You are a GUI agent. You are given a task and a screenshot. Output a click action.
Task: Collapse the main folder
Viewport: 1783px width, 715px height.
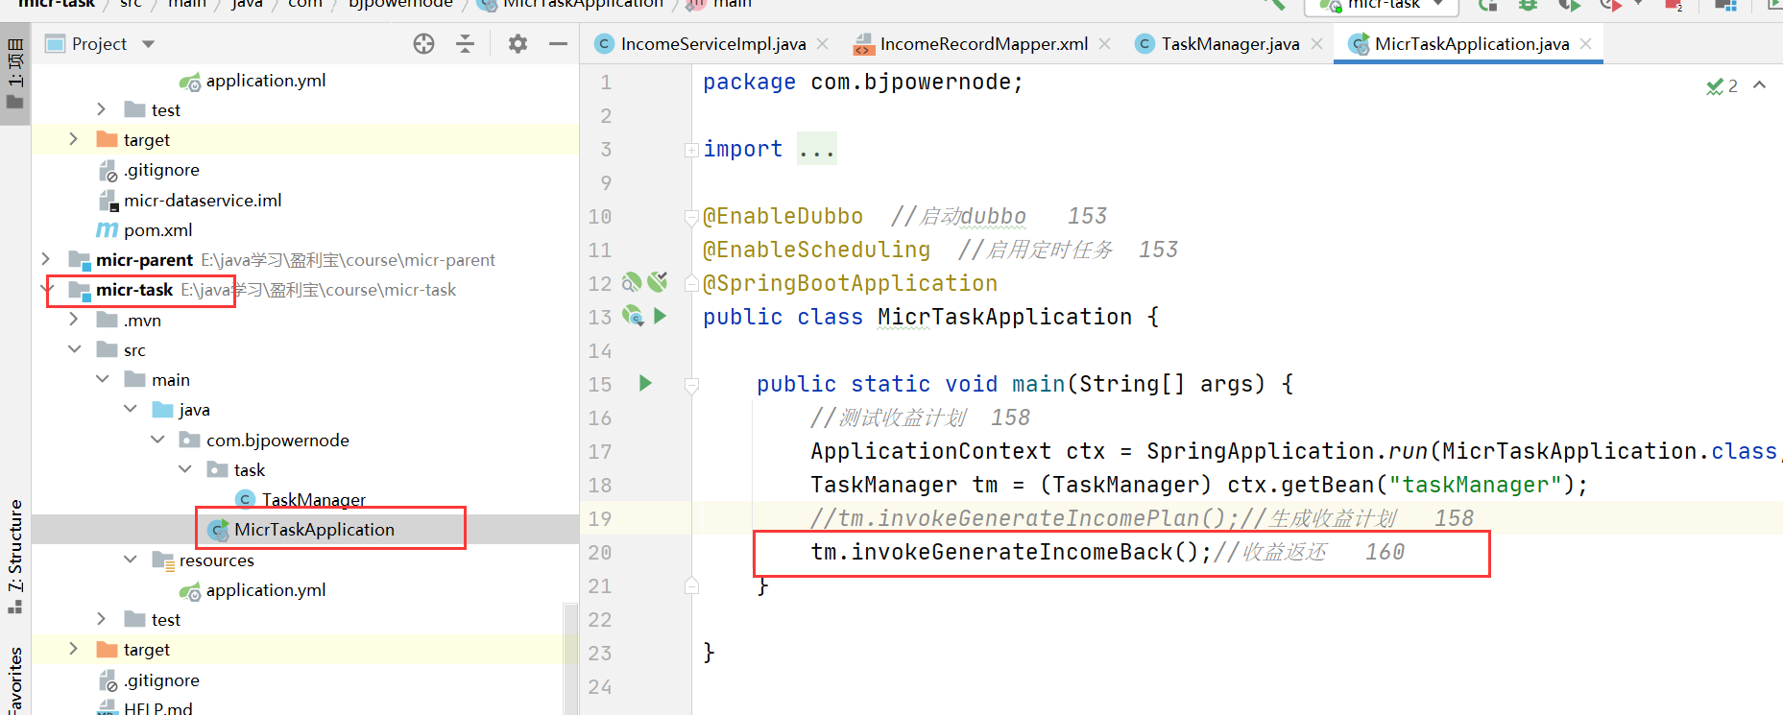click(x=102, y=379)
